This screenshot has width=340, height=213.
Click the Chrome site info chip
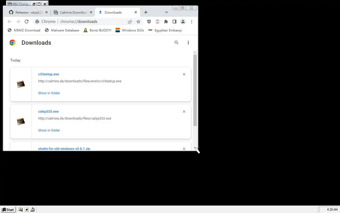45,22
